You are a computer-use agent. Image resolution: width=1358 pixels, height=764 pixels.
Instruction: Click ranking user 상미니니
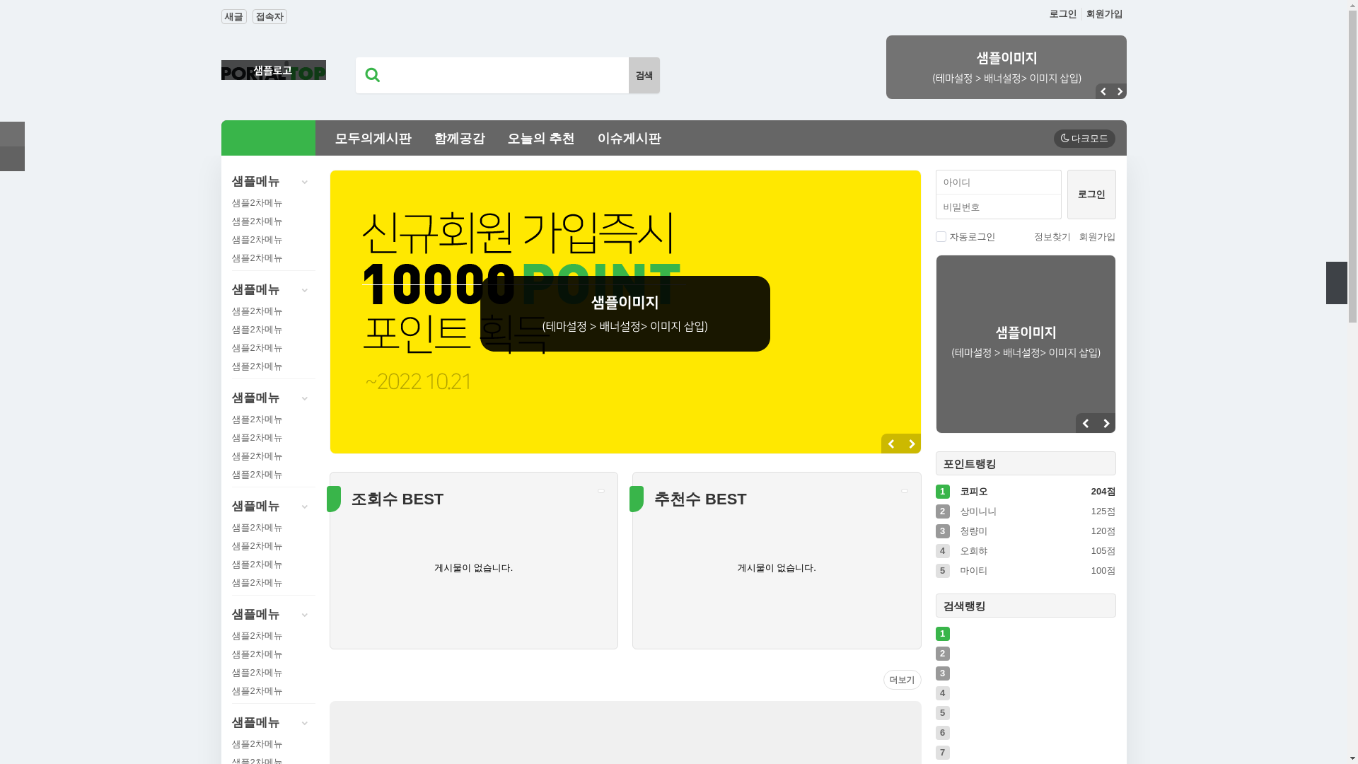coord(978,511)
